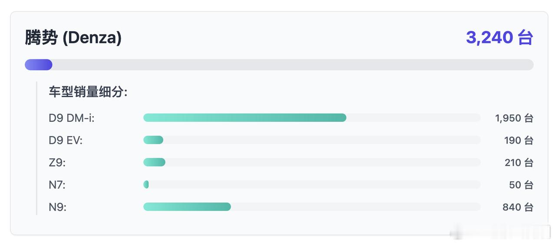Screen dimensions: 556x245
Task: Click the 3,240 台 total sales figure
Action: (499, 38)
